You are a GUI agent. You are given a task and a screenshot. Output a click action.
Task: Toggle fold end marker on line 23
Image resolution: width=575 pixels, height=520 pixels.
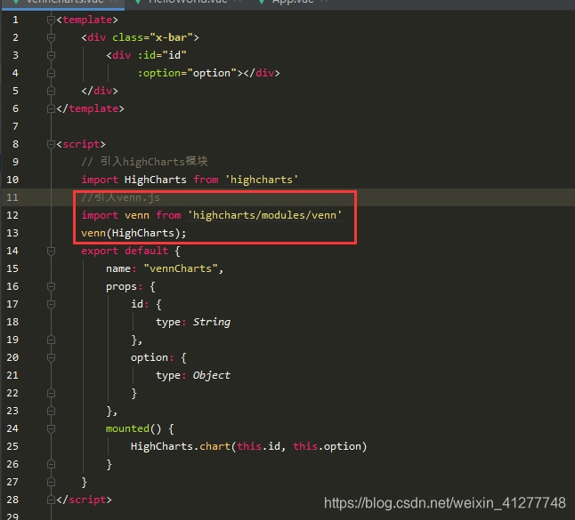point(52,411)
